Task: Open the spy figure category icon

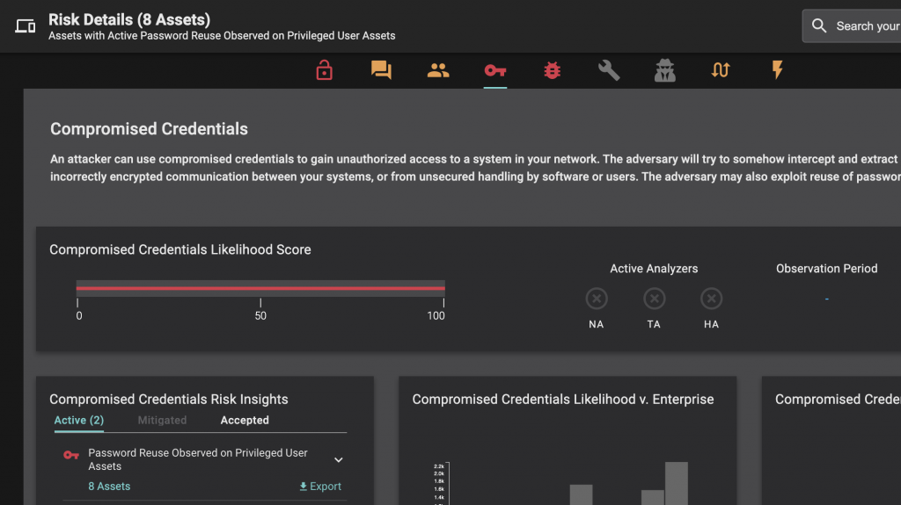Action: click(665, 70)
